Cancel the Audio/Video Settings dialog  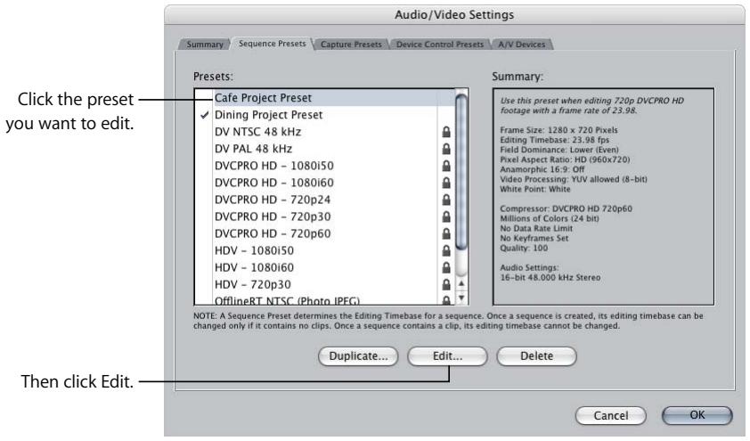click(611, 416)
